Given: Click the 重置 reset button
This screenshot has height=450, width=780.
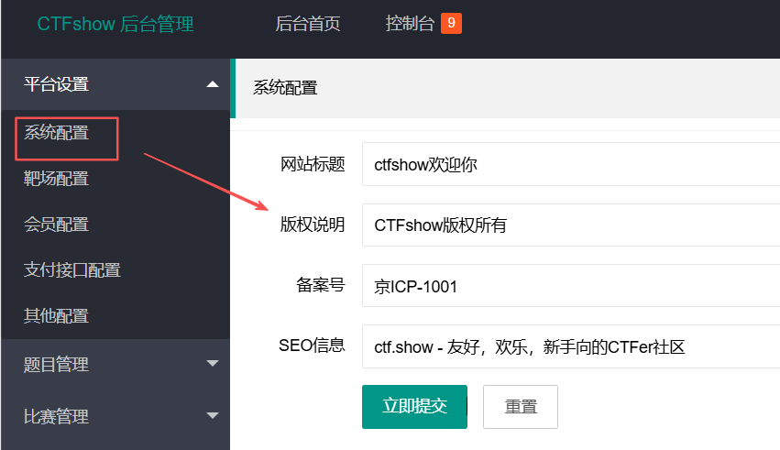Looking at the screenshot, I should coord(521,407).
